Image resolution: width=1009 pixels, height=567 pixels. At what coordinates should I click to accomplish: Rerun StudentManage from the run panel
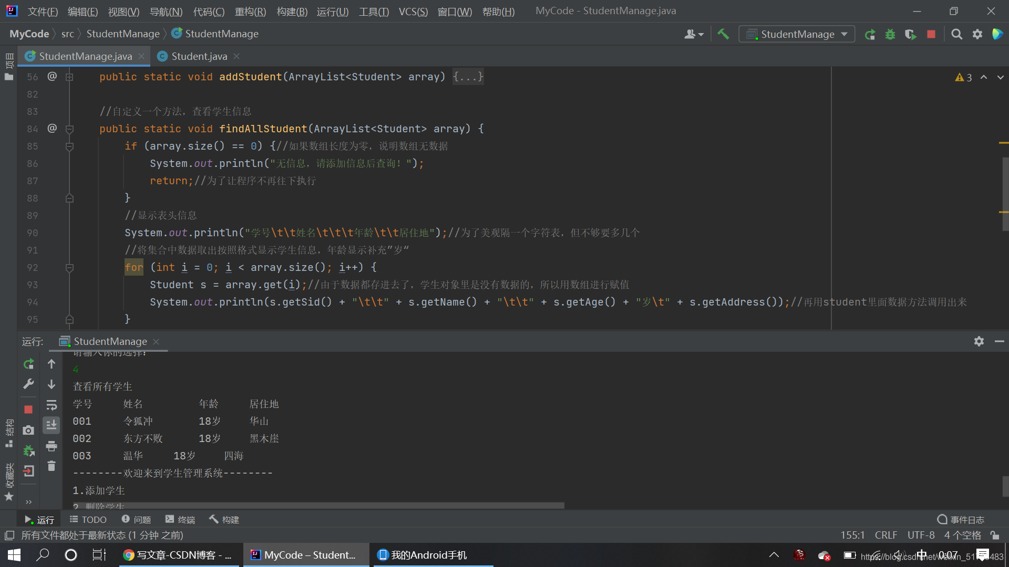[x=28, y=364]
